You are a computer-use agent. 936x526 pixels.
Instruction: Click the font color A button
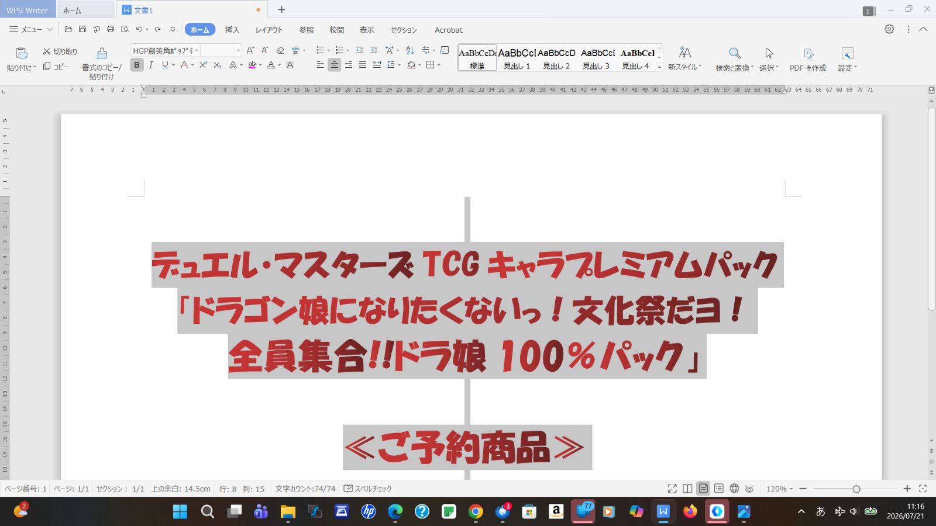pos(271,65)
